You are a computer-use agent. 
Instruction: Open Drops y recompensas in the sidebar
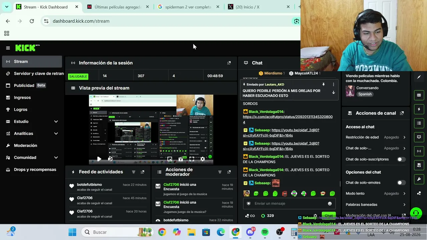[32, 170]
